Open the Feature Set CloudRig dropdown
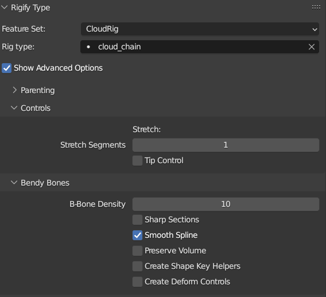Image resolution: width=326 pixels, height=297 pixels. coord(200,29)
